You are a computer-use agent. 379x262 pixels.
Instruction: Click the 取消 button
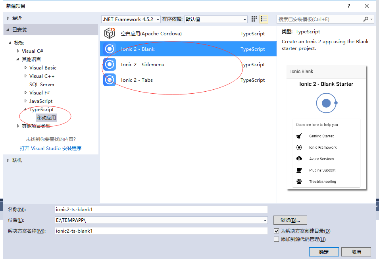[x=356, y=252]
